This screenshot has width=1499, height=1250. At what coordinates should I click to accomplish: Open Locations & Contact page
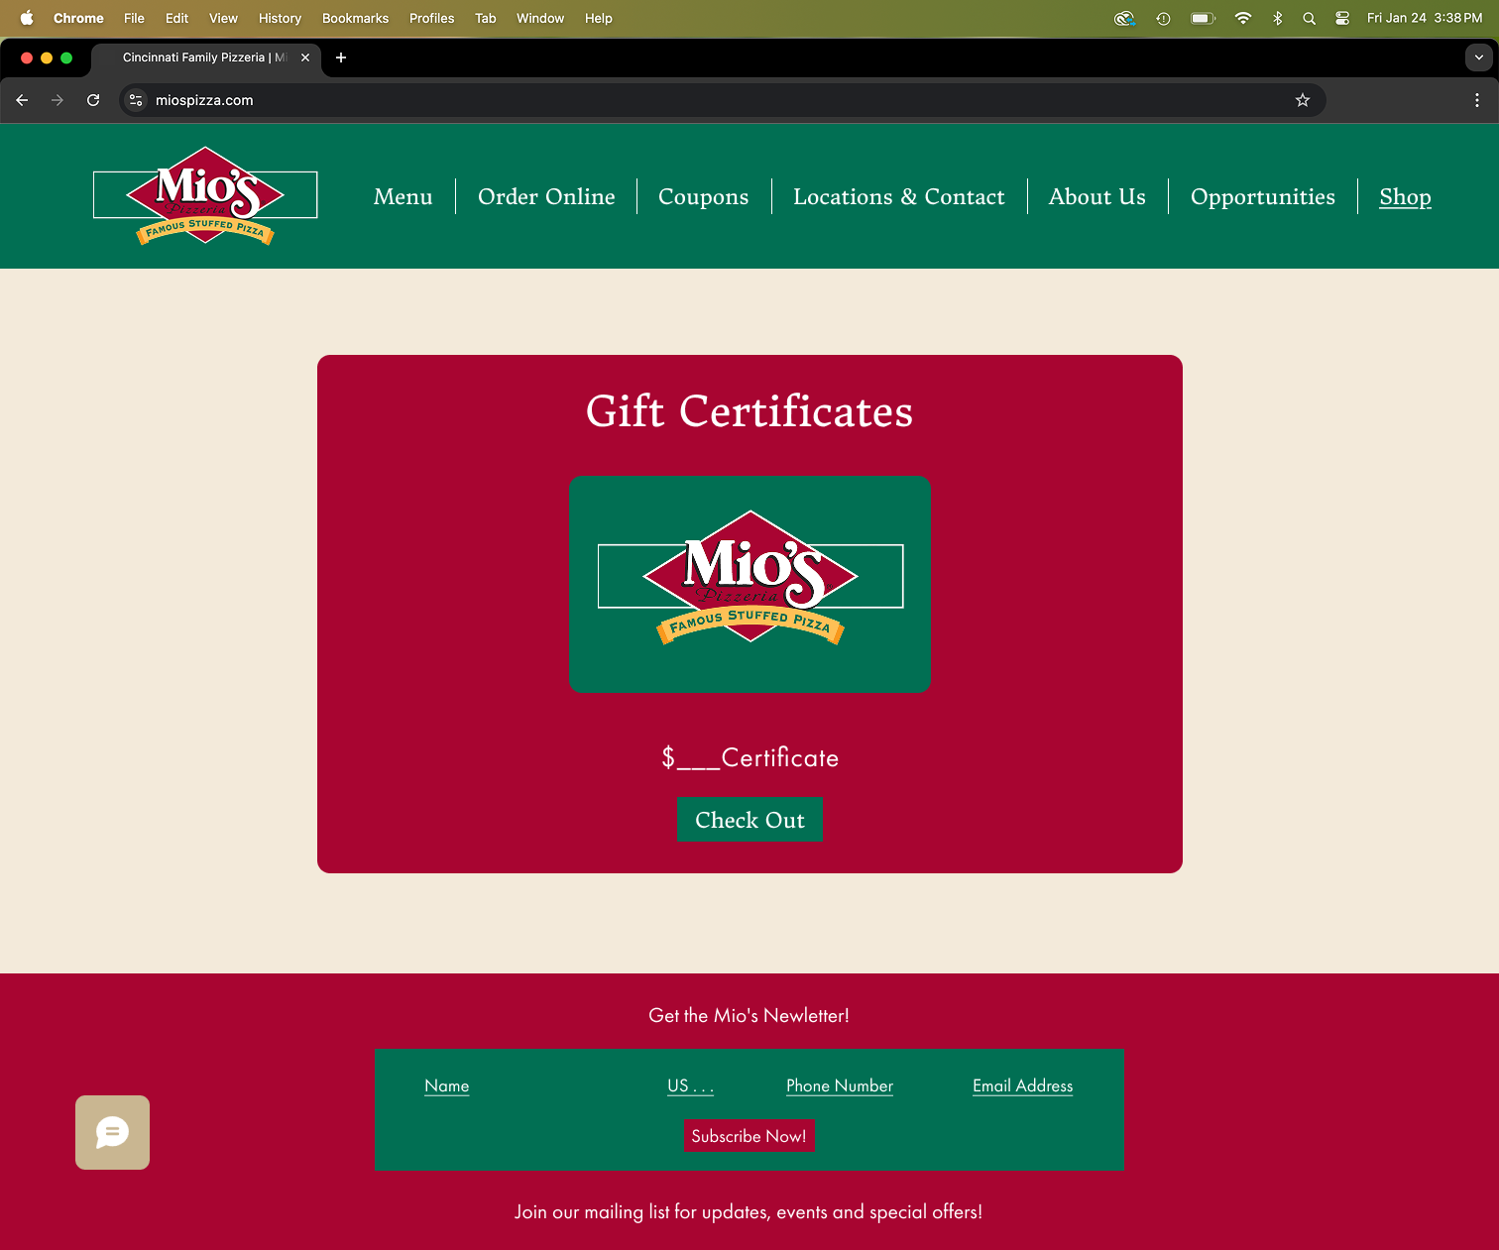point(899,196)
